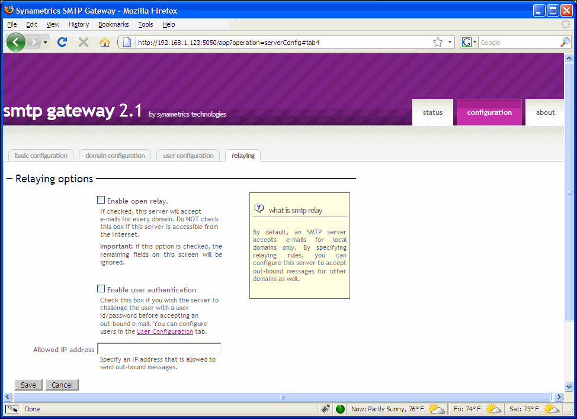Reload the page with the Refresh icon
The width and height of the screenshot is (577, 419).
(62, 42)
